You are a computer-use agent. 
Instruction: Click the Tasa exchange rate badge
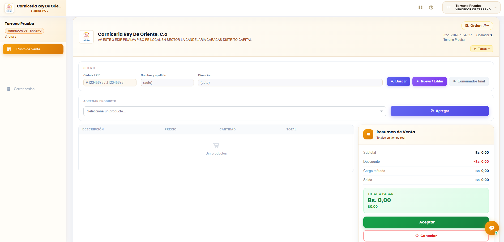pyautogui.click(x=482, y=49)
